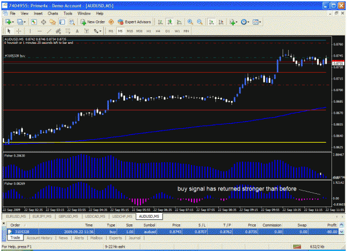Switch to the GBPUSD,M5 chart tab
The height and width of the screenshot is (251, 347).
(x=68, y=216)
